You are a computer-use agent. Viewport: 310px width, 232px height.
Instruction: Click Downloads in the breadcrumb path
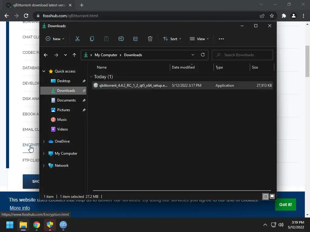pos(133,55)
